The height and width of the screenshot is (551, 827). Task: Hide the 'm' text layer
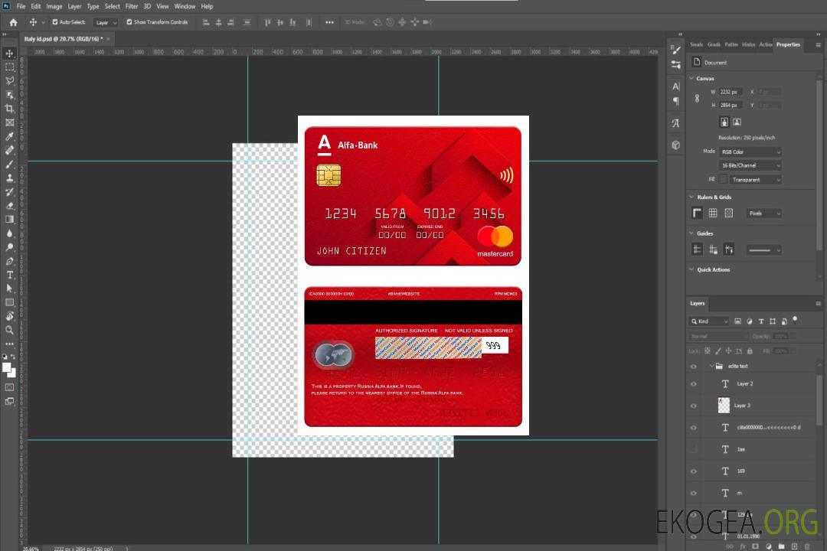[x=694, y=493]
